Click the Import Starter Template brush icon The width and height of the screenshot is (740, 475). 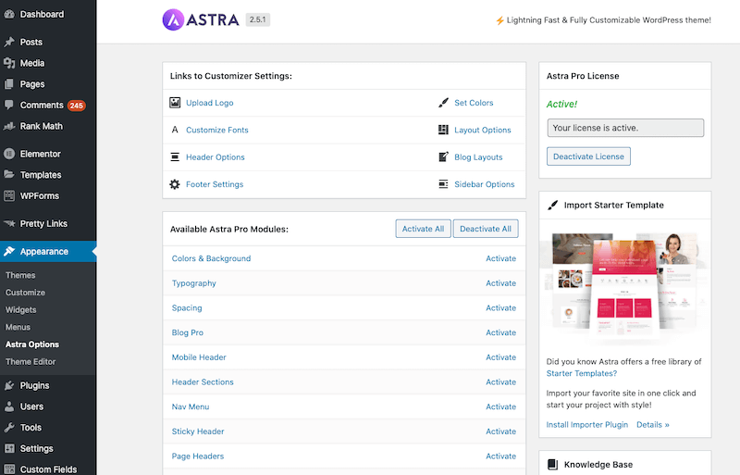(x=552, y=206)
